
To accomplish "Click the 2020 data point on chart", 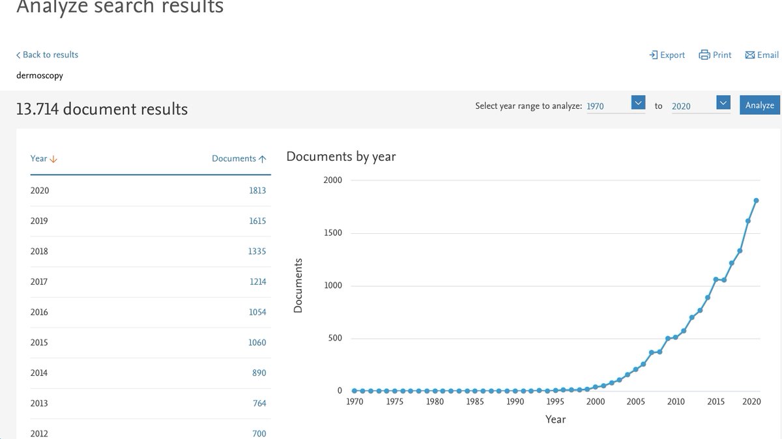I will [756, 201].
